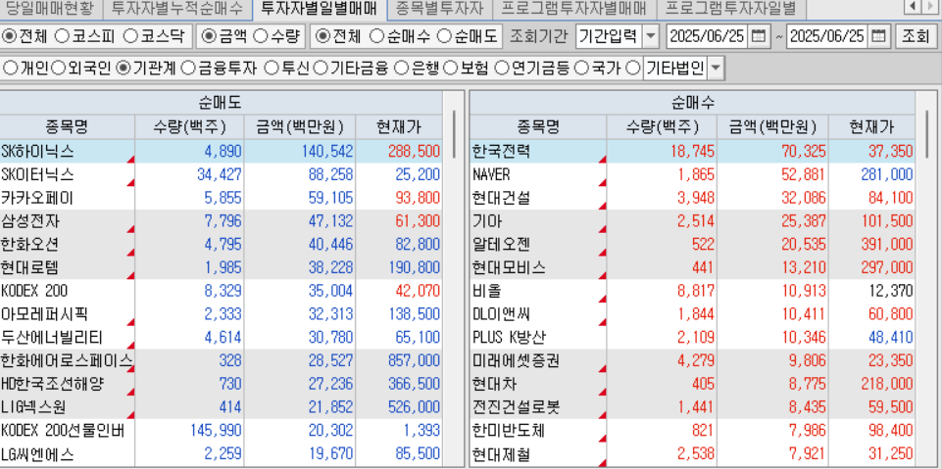The height and width of the screenshot is (469, 942).
Task: Select the 현대로템 row
Action: pos(221,267)
